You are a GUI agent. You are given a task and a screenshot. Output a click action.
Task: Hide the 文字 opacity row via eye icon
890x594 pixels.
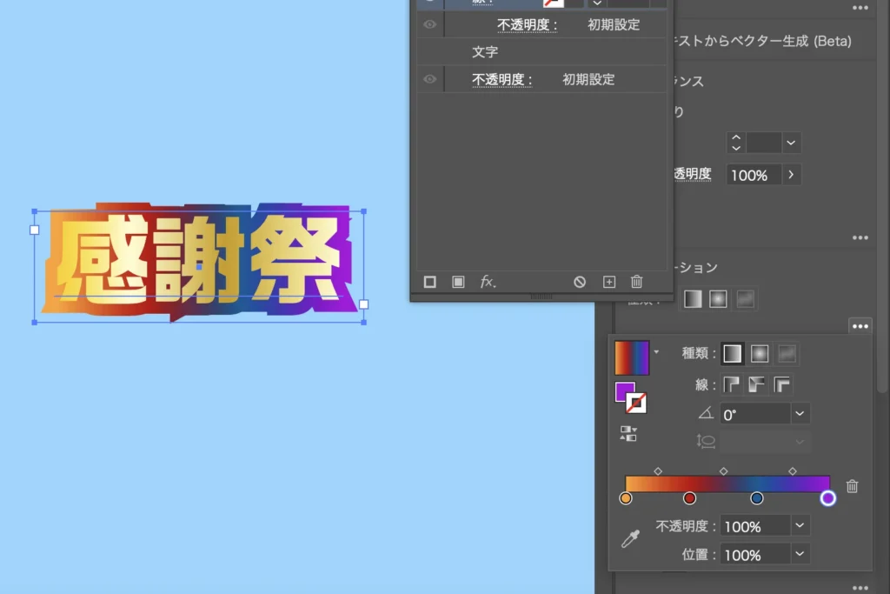pos(429,79)
